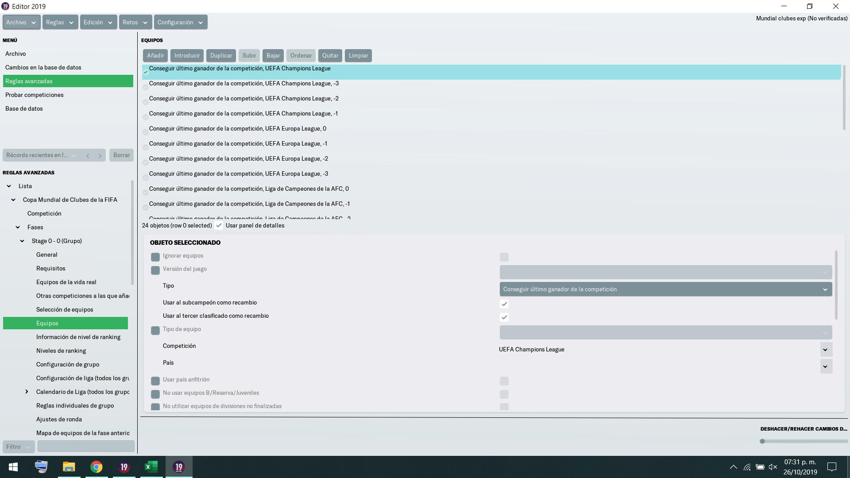Open the Archivo menu
This screenshot has height=478, width=850.
point(21,22)
